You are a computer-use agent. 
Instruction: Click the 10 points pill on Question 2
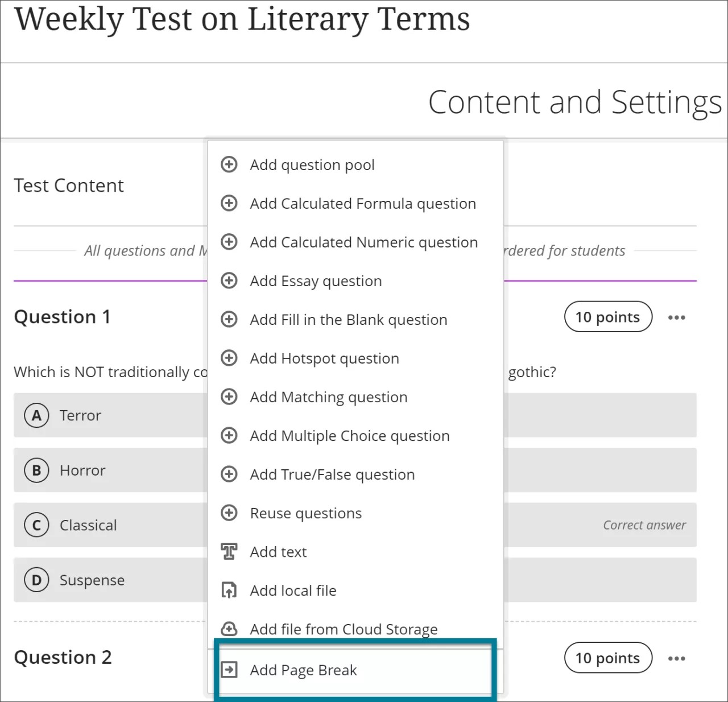point(608,658)
